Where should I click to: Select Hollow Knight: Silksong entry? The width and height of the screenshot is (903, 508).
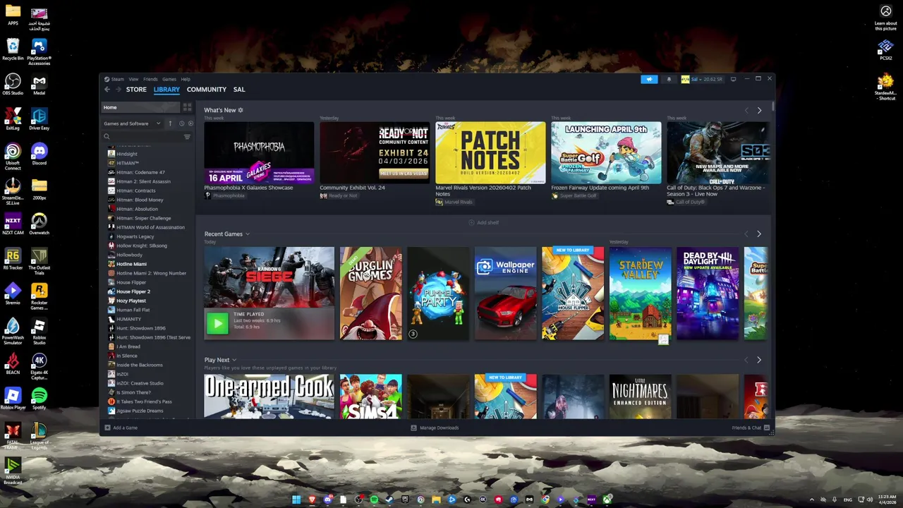point(142,246)
